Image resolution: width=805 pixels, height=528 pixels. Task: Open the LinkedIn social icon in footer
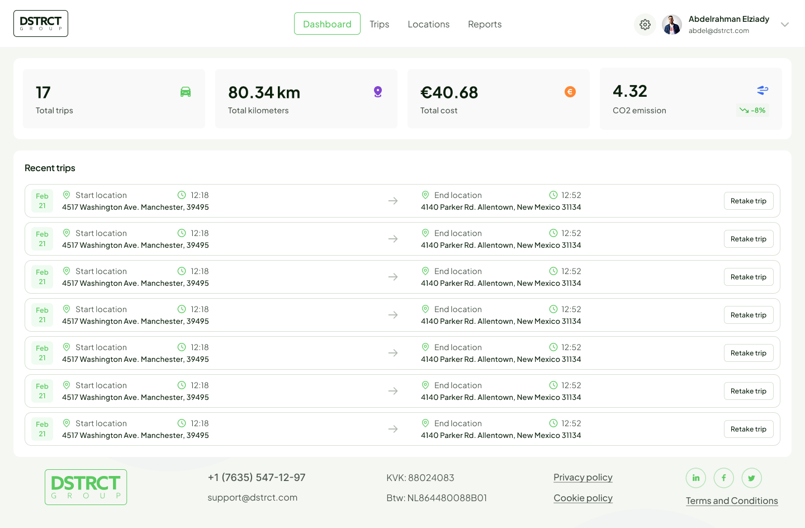coord(696,478)
